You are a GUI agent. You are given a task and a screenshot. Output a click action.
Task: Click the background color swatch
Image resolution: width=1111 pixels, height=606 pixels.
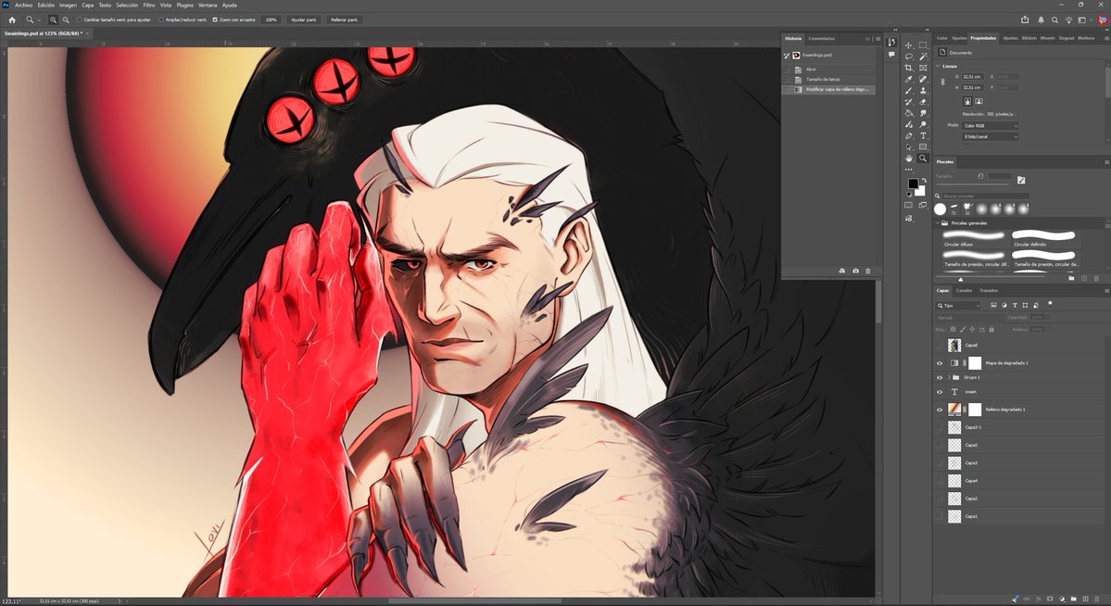920,192
